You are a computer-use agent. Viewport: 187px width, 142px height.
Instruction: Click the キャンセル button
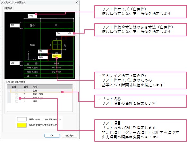click(x=69, y=136)
